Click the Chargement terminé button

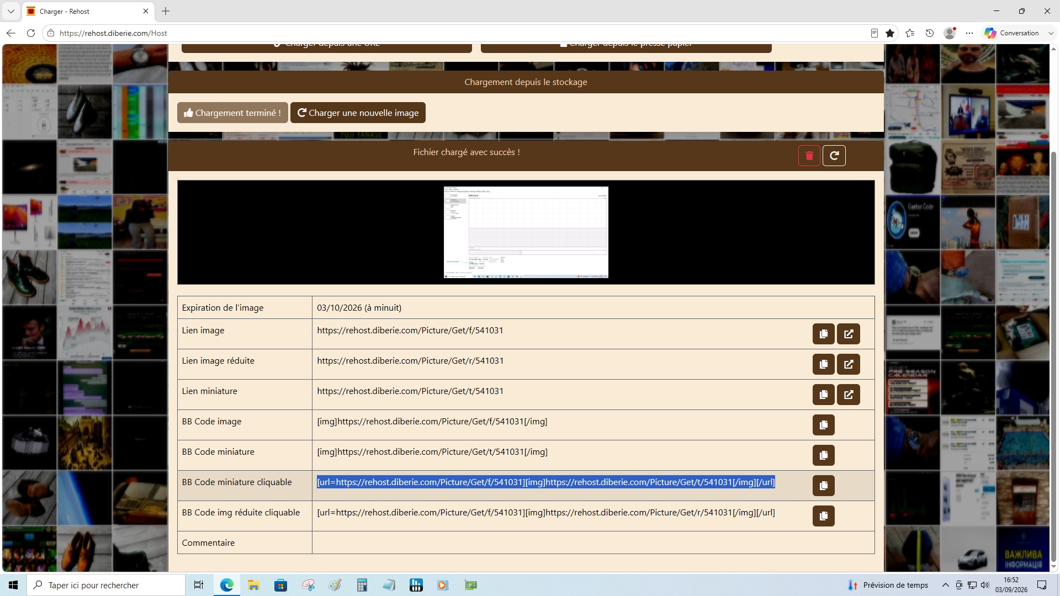(x=232, y=113)
